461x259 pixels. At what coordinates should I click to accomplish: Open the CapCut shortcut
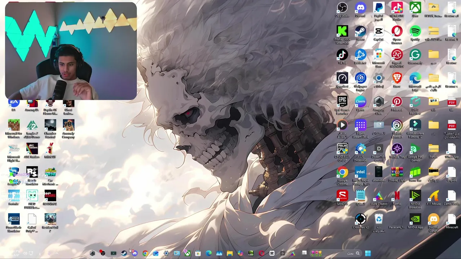pyautogui.click(x=379, y=33)
